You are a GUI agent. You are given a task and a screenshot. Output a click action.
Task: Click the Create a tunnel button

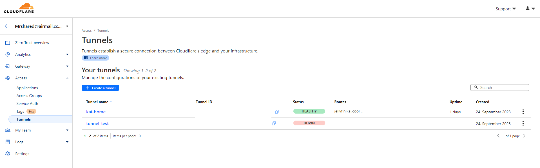pyautogui.click(x=100, y=88)
